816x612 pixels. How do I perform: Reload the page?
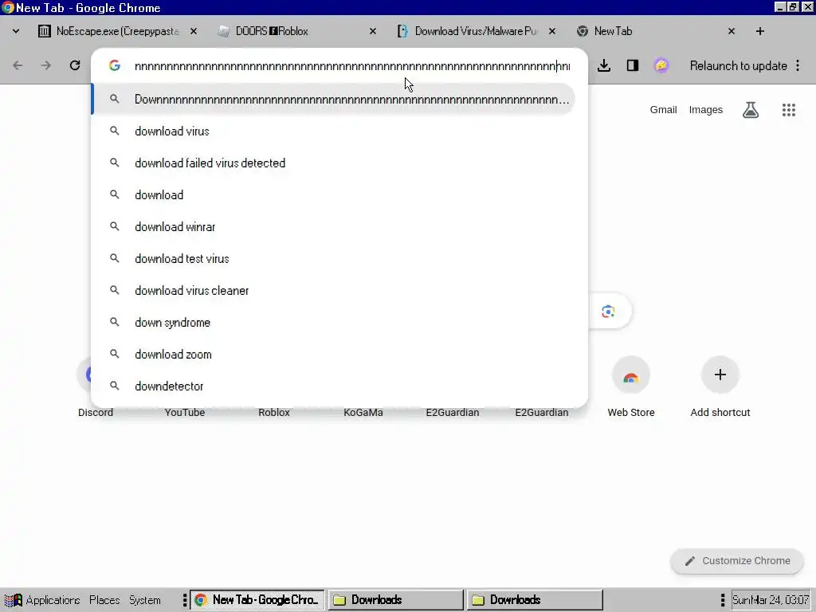tap(75, 65)
